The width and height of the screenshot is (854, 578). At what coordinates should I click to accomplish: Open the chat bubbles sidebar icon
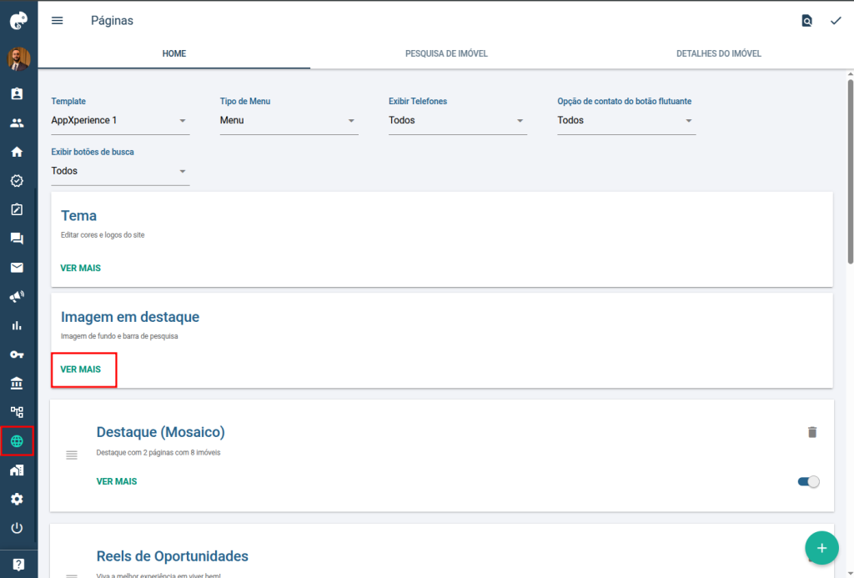tap(17, 239)
